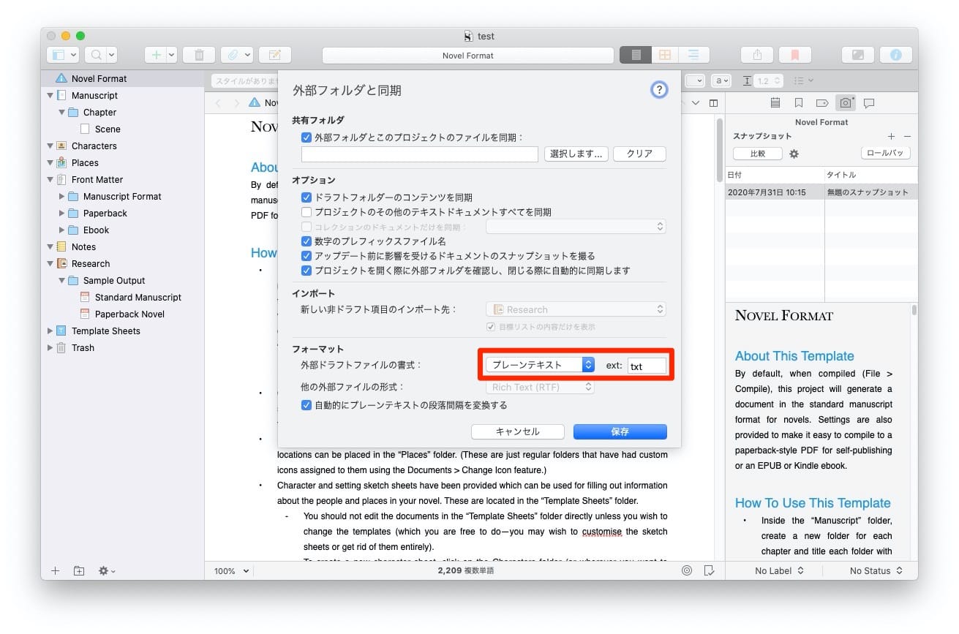
Task: Click the toolbar trash delete icon
Action: 198,55
